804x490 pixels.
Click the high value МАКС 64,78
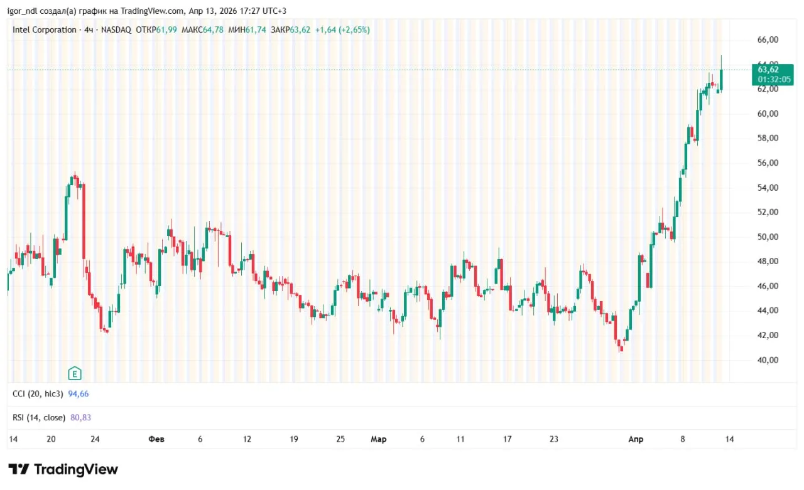(x=204, y=29)
